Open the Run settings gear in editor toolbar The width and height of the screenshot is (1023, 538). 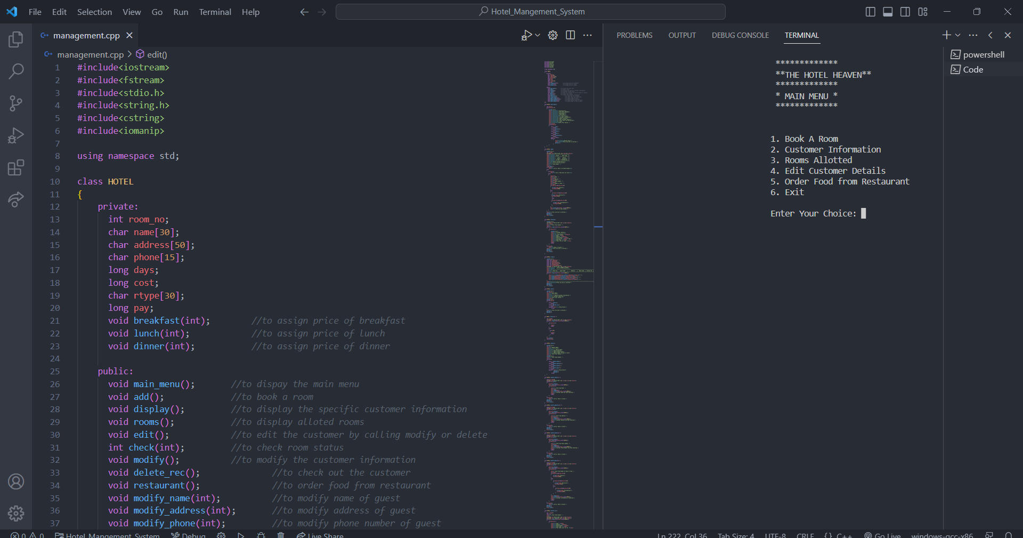(x=553, y=35)
